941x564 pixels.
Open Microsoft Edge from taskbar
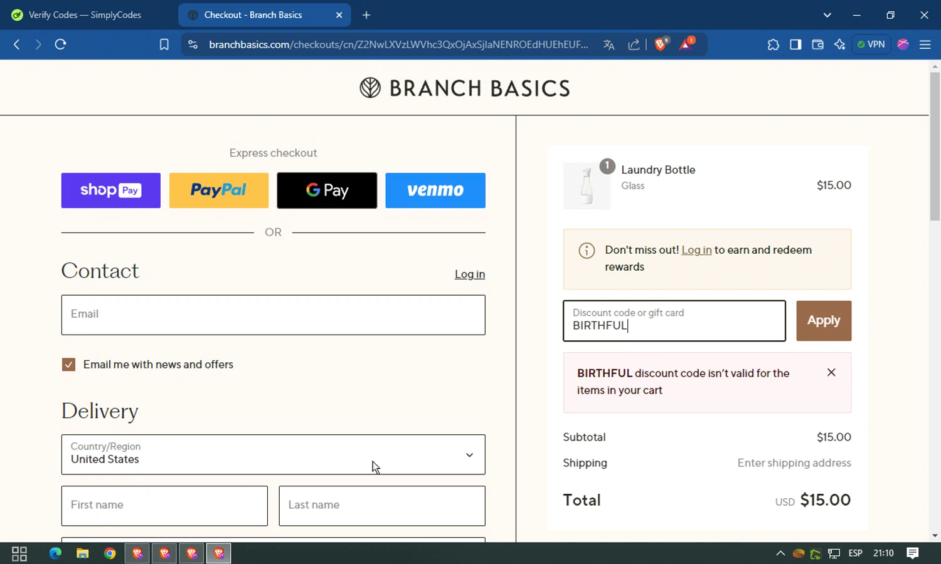pyautogui.click(x=55, y=553)
